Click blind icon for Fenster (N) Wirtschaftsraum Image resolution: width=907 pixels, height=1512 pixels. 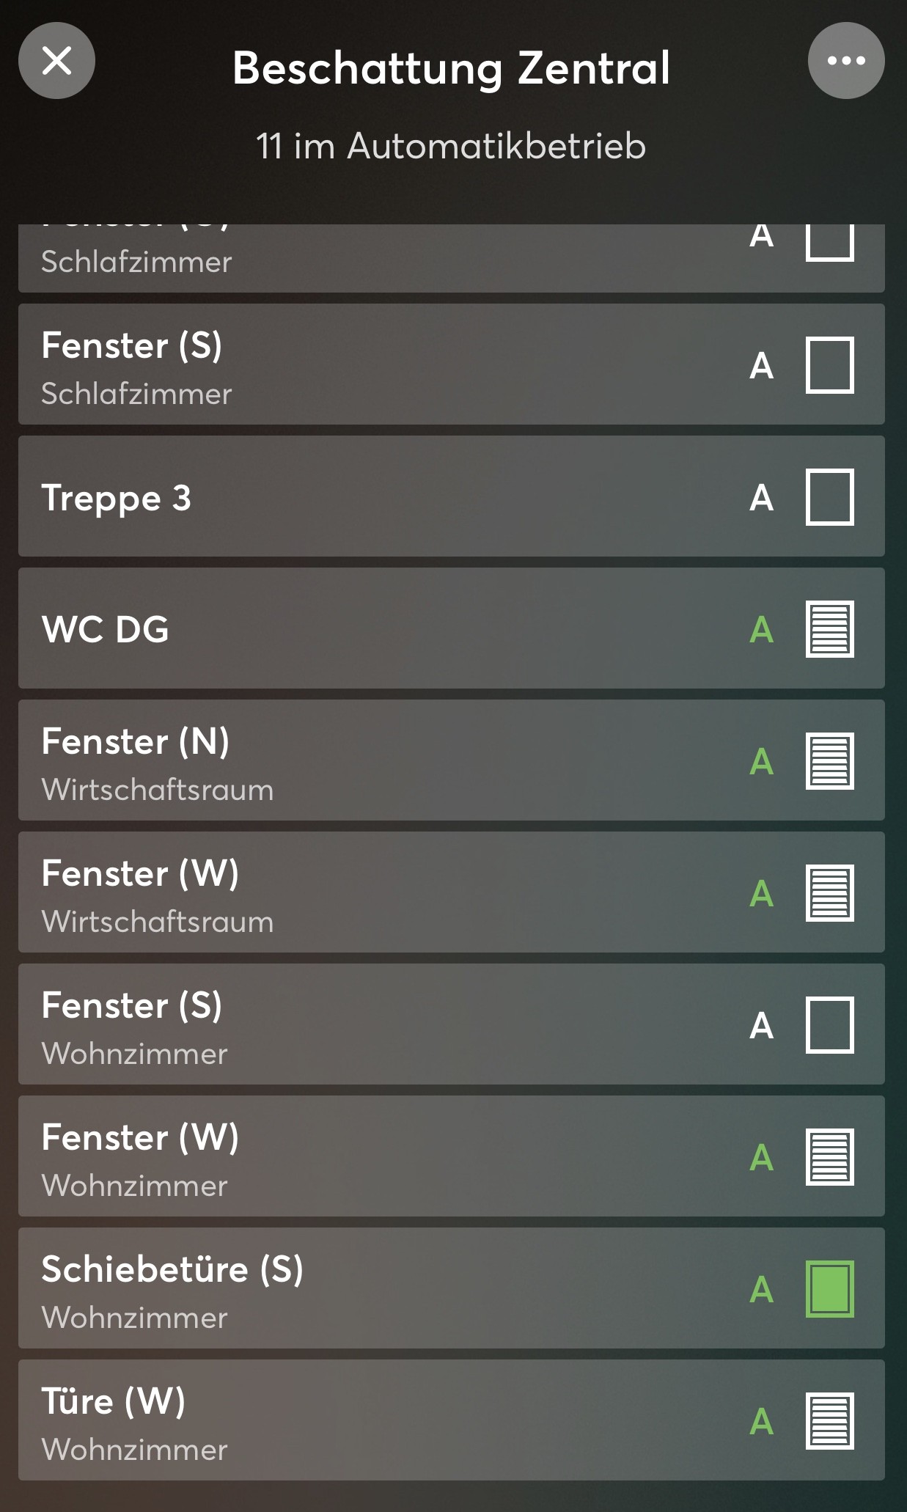tap(829, 761)
